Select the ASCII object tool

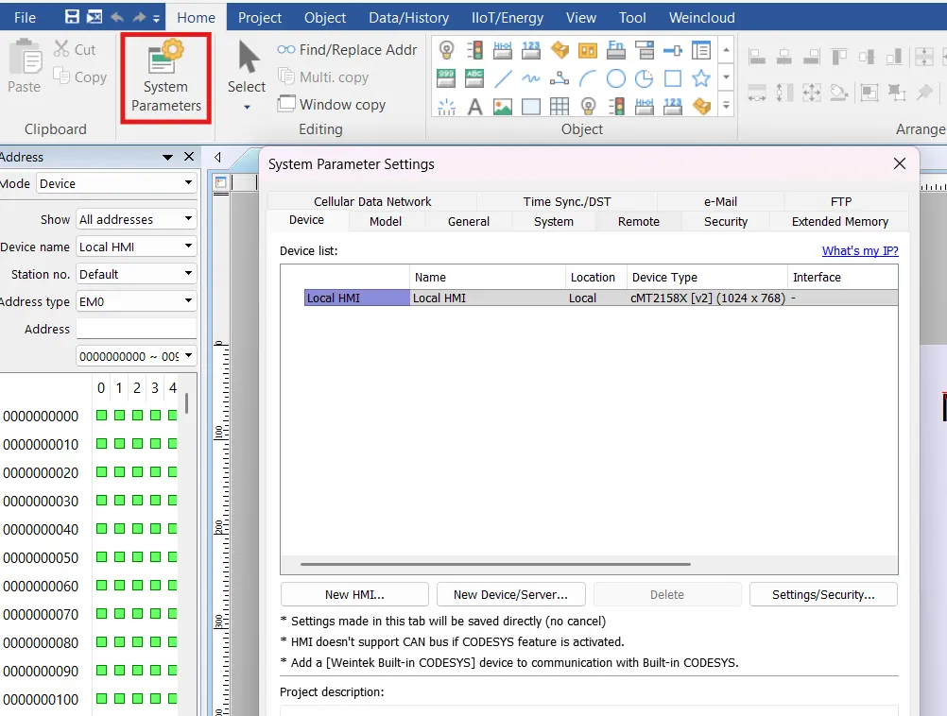point(473,79)
